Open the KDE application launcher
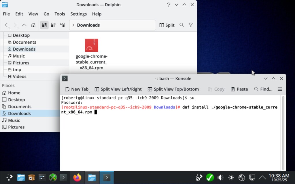 [x=10, y=178]
